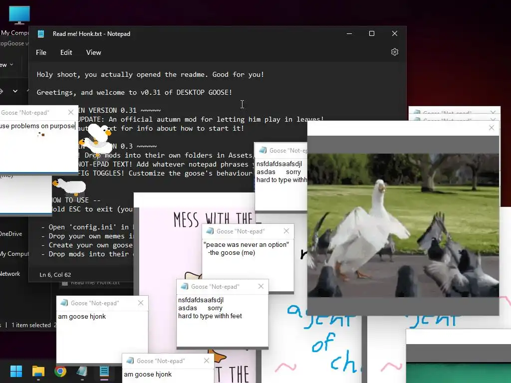The height and width of the screenshot is (383, 511).
Task: Select the Goose Not-epad taskbar icon beside Chrome
Action: point(82,371)
